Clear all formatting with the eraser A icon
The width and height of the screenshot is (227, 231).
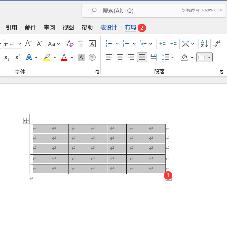(70, 44)
